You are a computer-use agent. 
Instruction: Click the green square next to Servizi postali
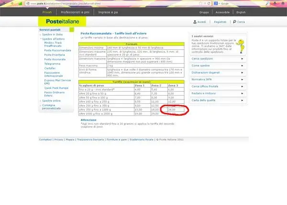[x=72, y=30]
